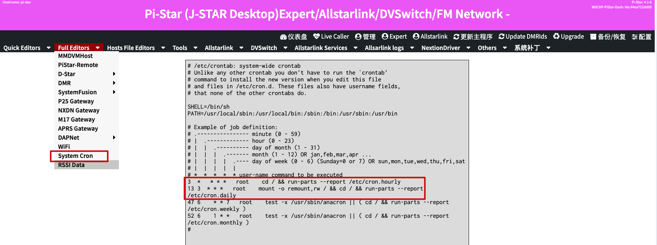
Task: Open the Others menu
Action: coord(487,48)
